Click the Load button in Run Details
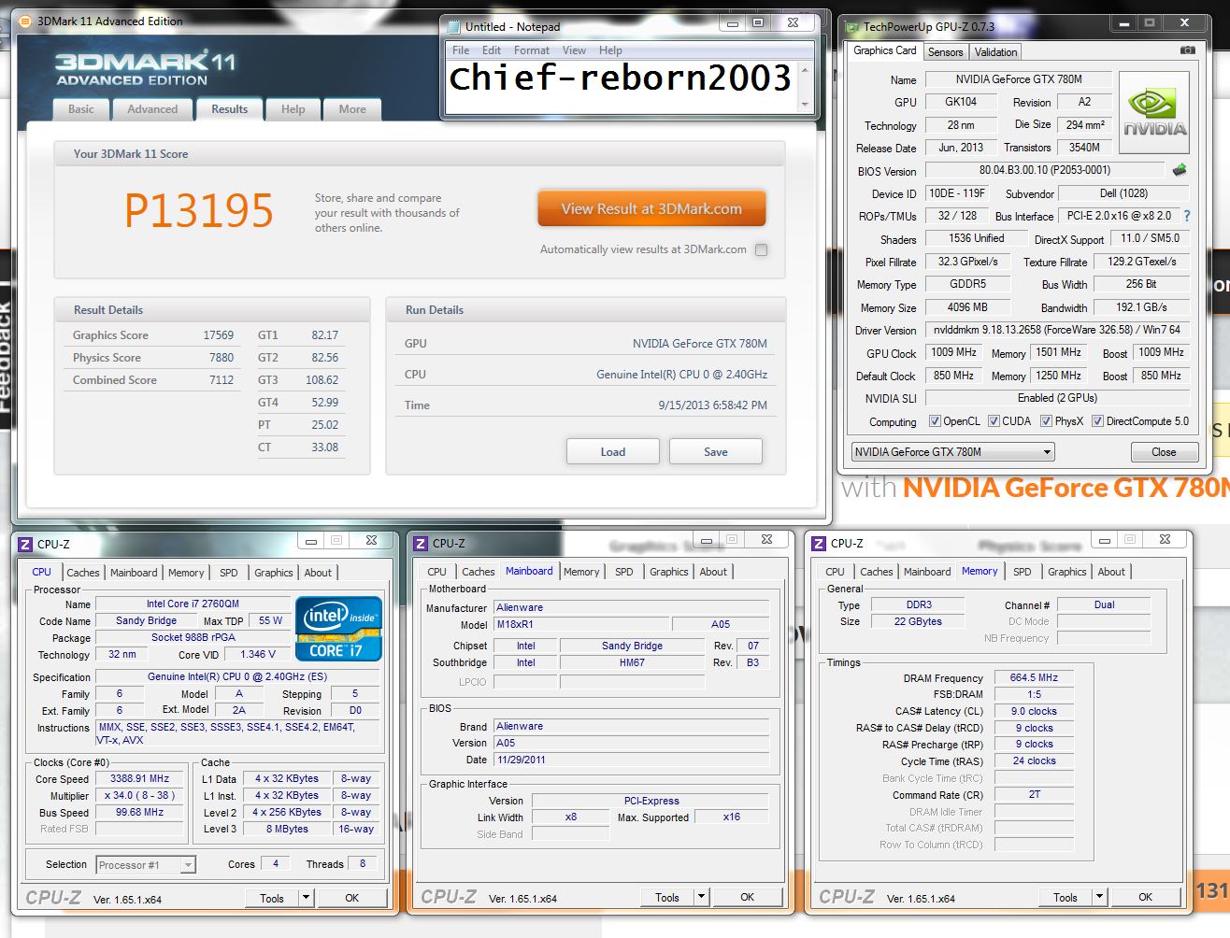The height and width of the screenshot is (938, 1230). tap(613, 451)
